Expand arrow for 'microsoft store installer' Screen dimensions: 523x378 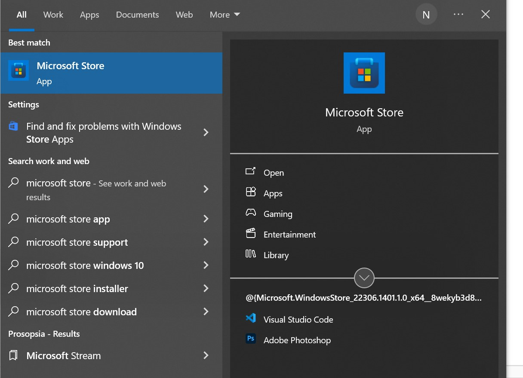206,288
